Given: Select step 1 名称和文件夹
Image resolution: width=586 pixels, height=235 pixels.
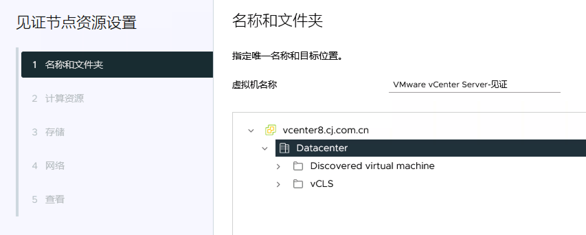Looking at the screenshot, I should (117, 65).
